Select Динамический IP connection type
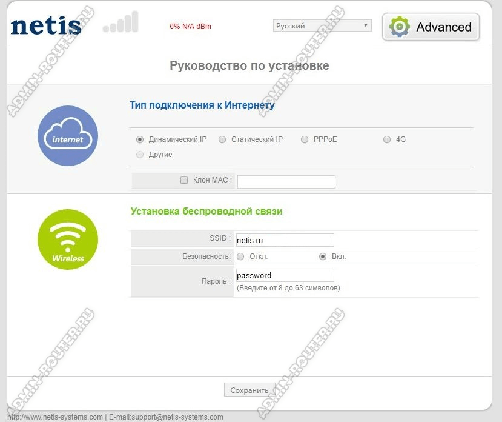The height and width of the screenshot is (422, 502). (140, 139)
